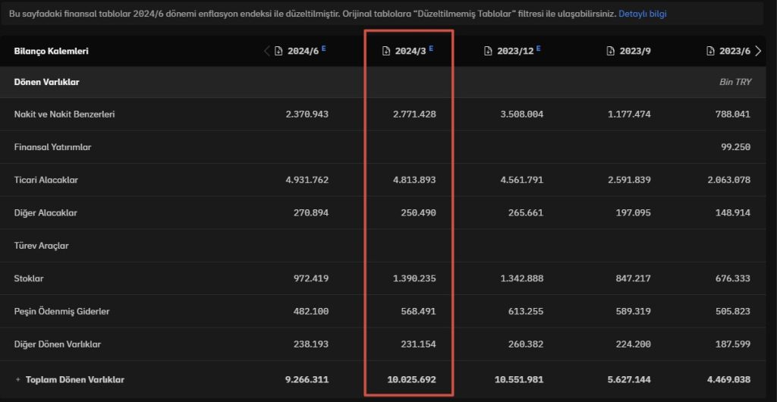The width and height of the screenshot is (777, 402).
Task: Select the Nakit ve Nakit Benzerleri row
Action: 64,114
